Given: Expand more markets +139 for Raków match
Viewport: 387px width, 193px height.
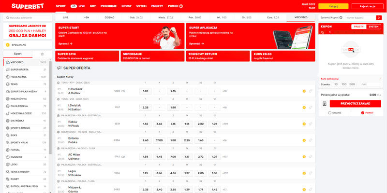Looking at the screenshot, I should point(225,124).
